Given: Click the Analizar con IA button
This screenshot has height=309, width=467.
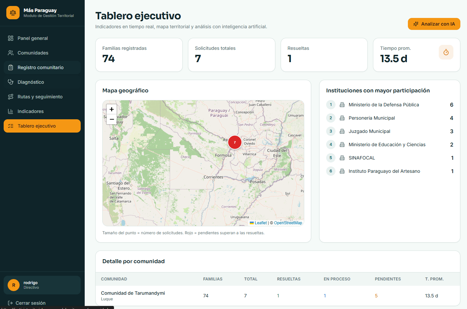Looking at the screenshot, I should click(x=434, y=24).
